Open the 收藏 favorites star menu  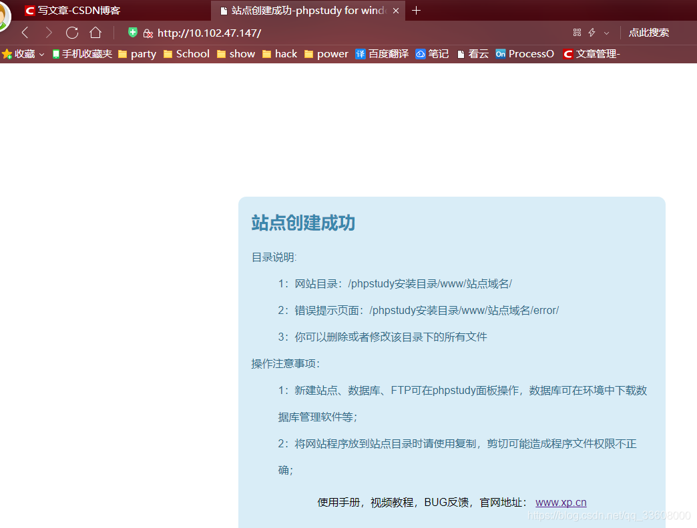pyautogui.click(x=18, y=54)
